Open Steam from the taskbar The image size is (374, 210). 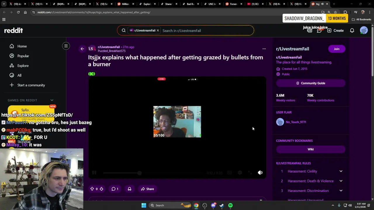point(222,205)
